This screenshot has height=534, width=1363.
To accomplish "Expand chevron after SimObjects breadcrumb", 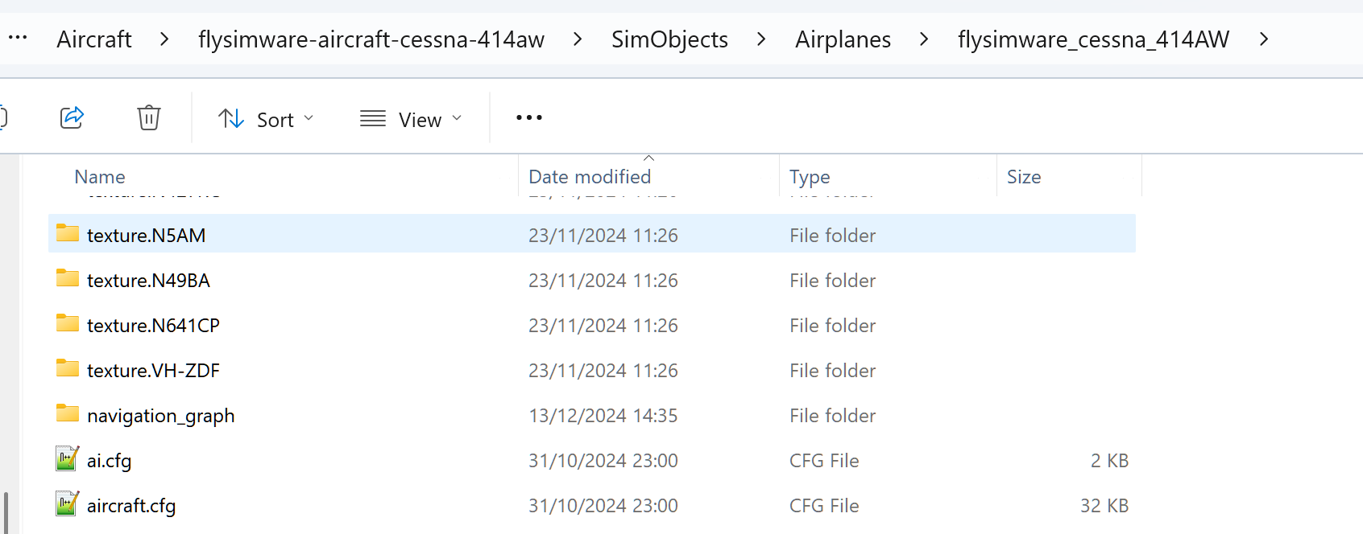I will (761, 39).
